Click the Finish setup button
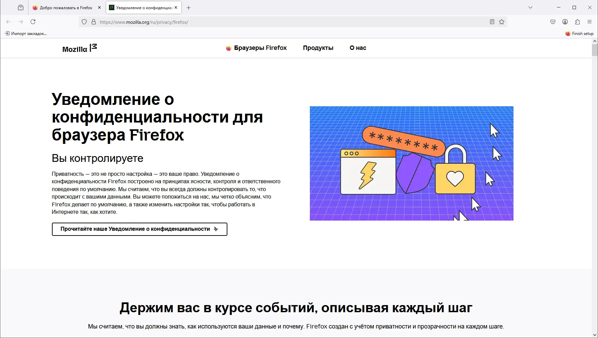 pyautogui.click(x=579, y=34)
